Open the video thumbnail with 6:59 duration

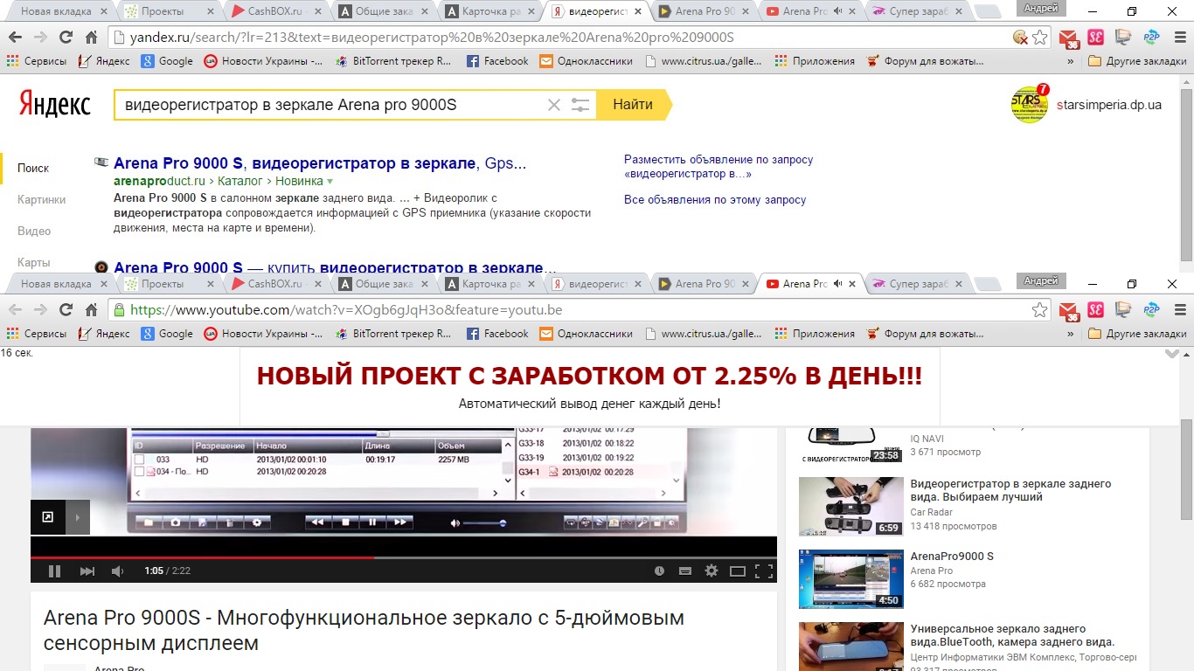851,507
